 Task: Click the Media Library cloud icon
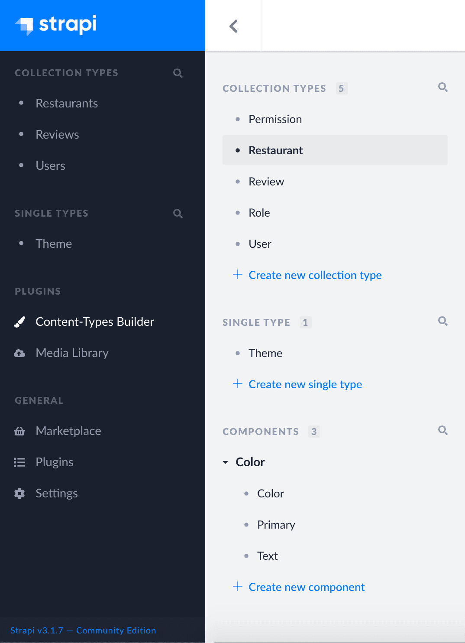(19, 353)
